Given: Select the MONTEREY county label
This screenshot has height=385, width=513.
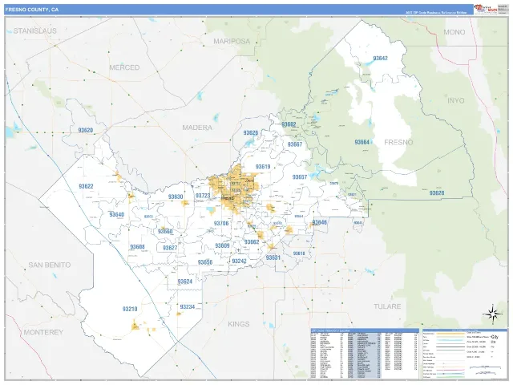Looking at the screenshot, I should [43, 332].
